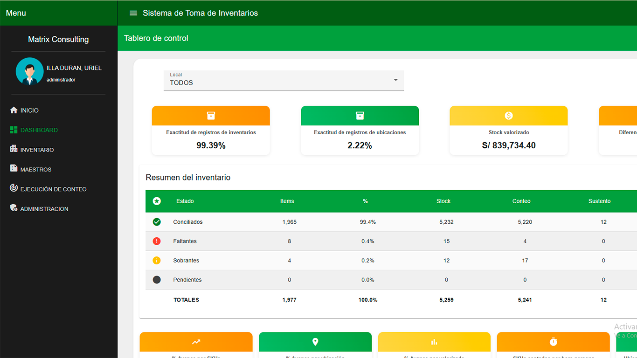Click total items value 1,977
The width and height of the screenshot is (637, 358).
tap(290, 300)
